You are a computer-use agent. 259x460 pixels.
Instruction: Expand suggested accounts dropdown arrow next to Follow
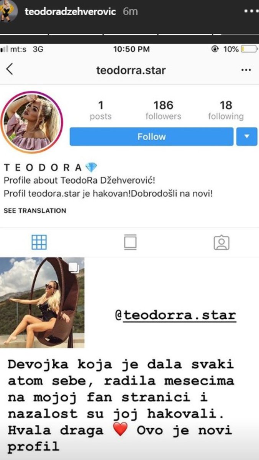[247, 136]
